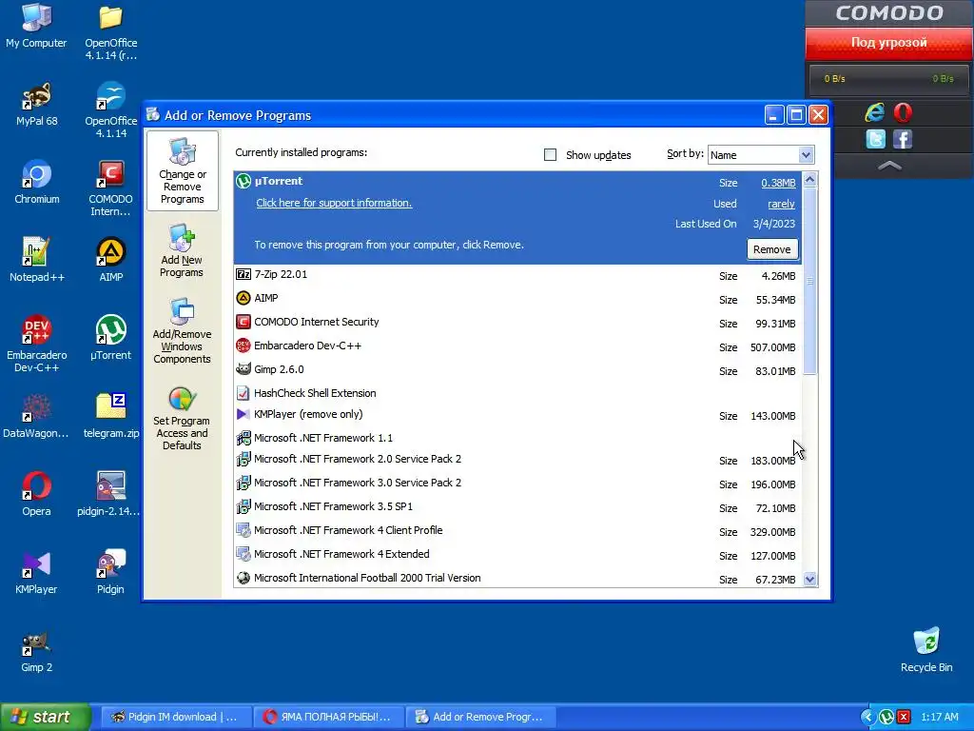Select Gimp 2.6.0 list icon
The image size is (974, 731).
click(x=243, y=369)
